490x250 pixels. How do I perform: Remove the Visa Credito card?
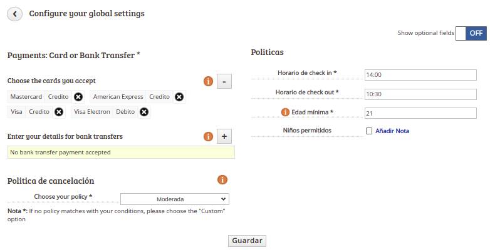59,112
